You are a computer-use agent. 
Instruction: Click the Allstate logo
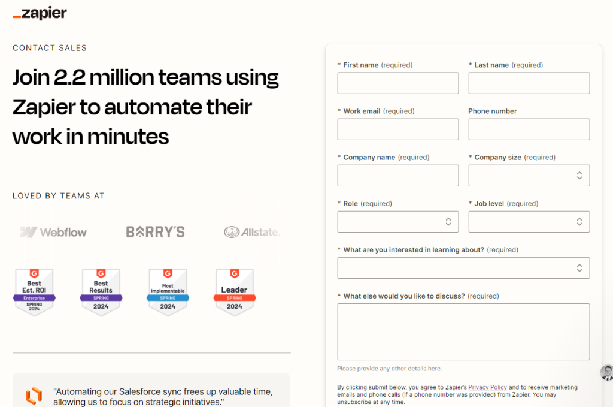[x=251, y=232]
